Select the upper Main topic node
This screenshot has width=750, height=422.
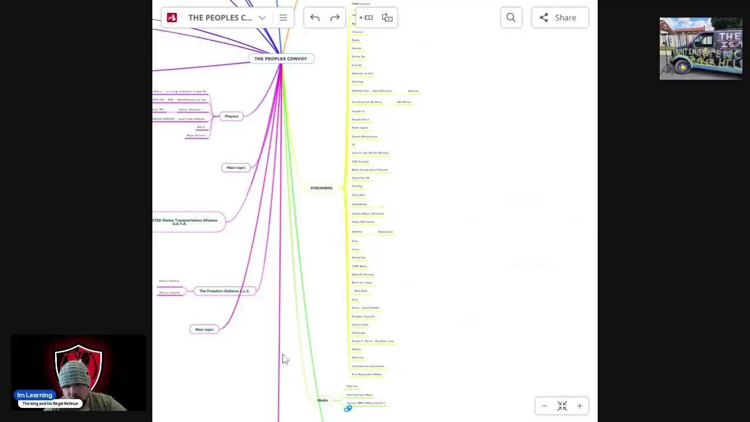tap(236, 168)
